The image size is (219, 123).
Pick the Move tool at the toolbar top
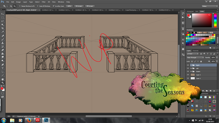[3, 13]
